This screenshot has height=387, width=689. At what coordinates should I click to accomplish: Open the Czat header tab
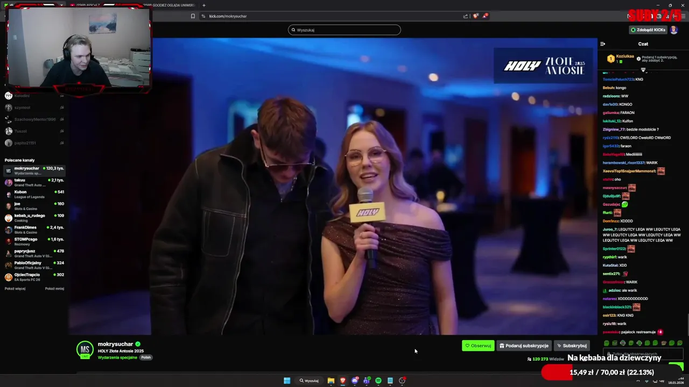643,44
